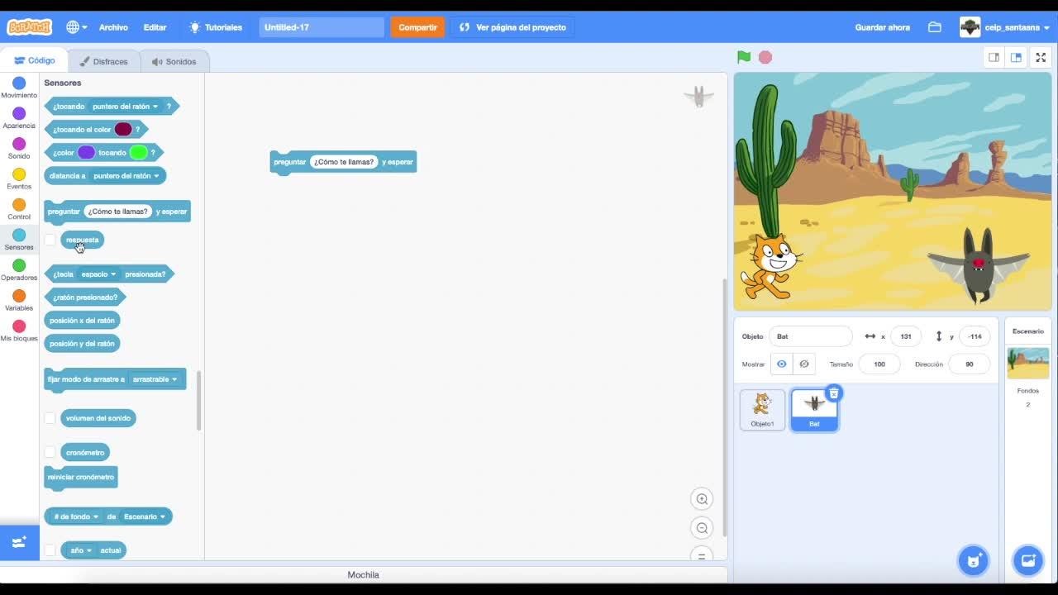Zoom out of the workspace
1058x595 pixels.
(x=702, y=528)
